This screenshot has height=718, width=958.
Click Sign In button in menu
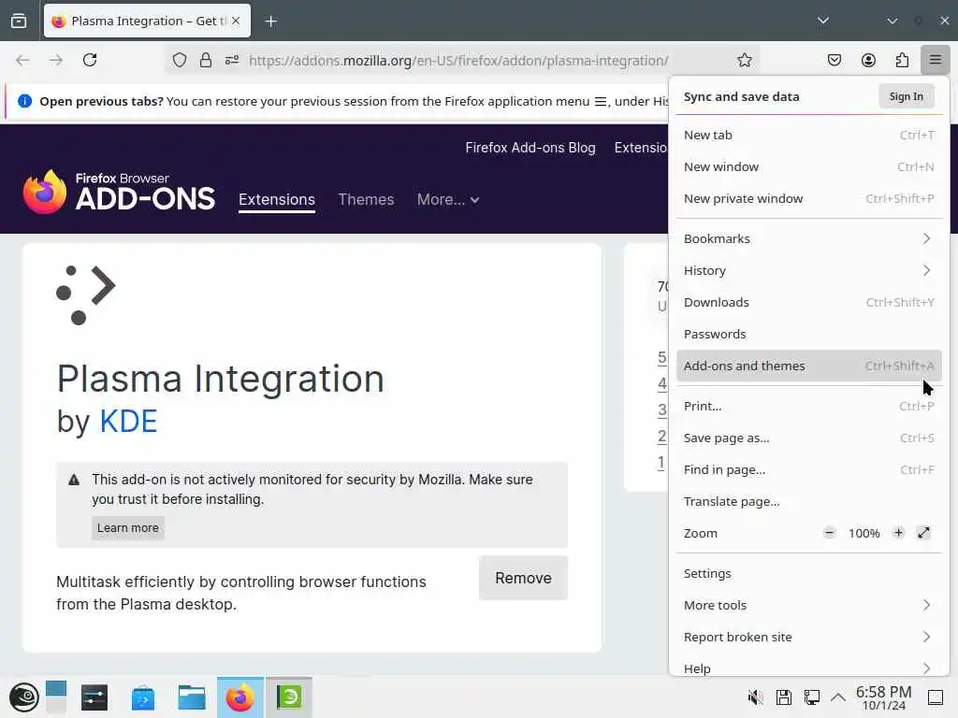coord(906,96)
